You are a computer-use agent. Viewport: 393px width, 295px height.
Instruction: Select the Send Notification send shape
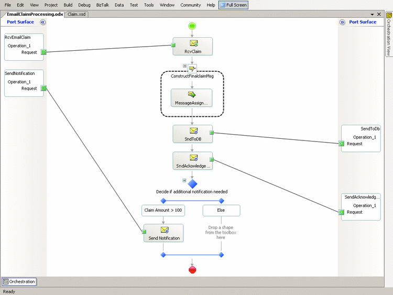(x=163, y=233)
